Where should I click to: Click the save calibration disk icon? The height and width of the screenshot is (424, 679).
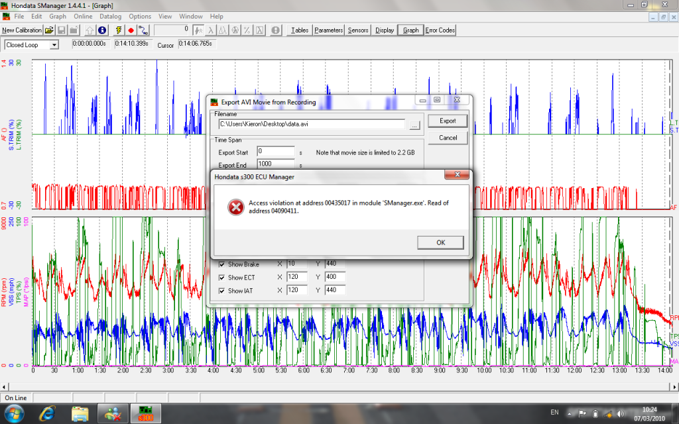(61, 30)
